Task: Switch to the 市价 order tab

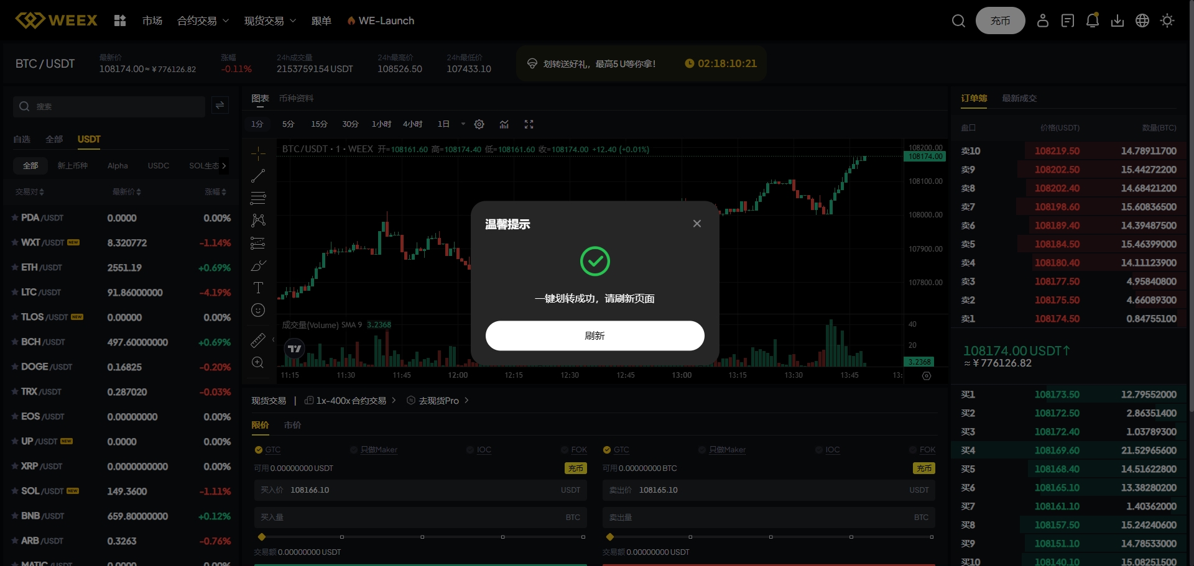Action: (x=292, y=425)
